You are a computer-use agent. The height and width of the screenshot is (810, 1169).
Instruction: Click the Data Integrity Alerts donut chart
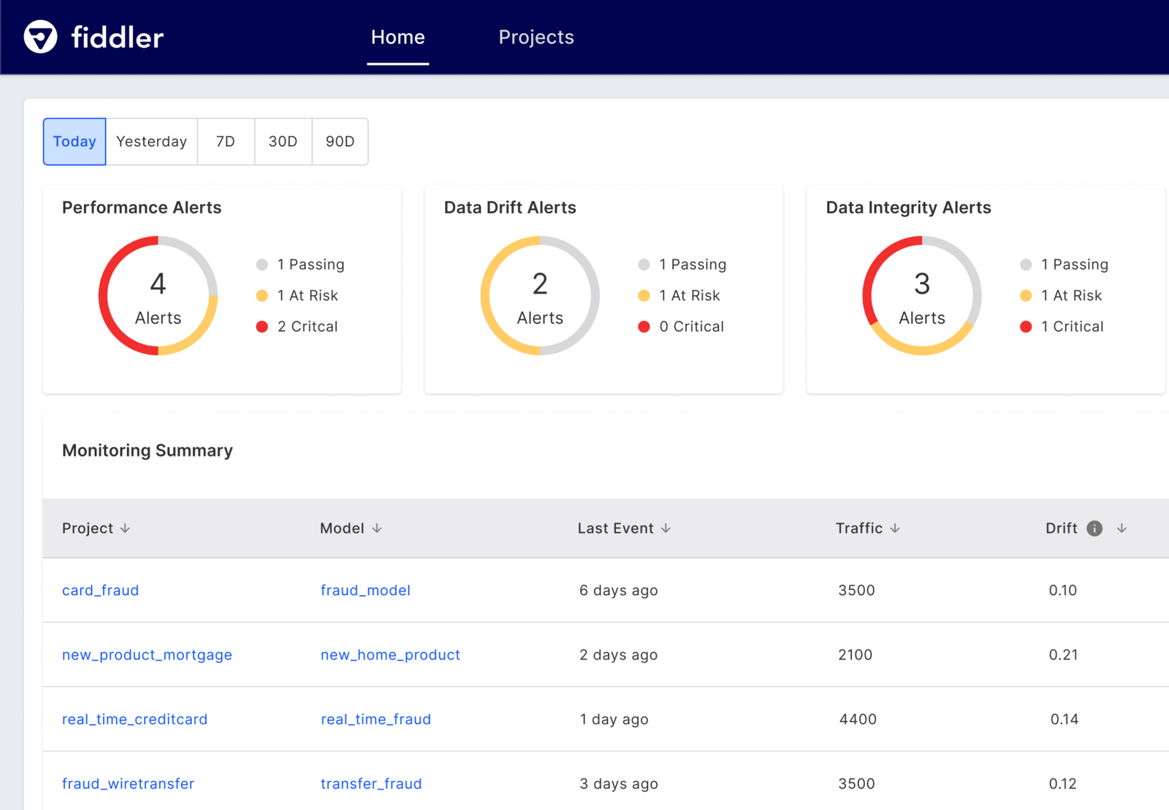(922, 295)
